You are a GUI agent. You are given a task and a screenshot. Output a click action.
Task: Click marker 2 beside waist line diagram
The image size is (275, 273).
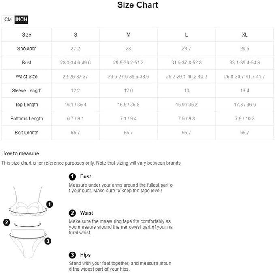pyautogui.click(x=6, y=222)
